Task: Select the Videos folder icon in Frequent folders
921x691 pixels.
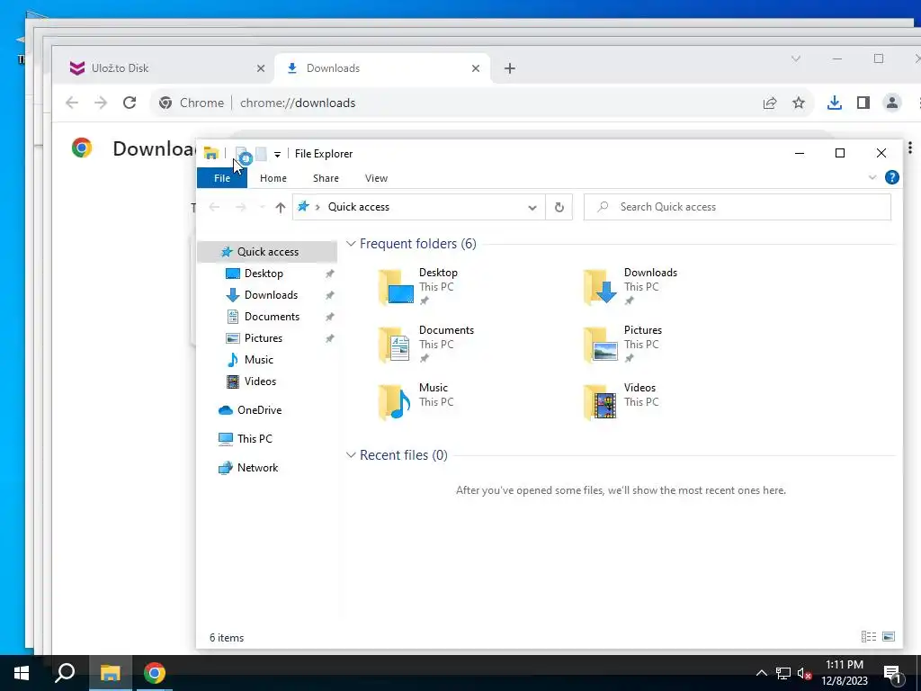Action: pyautogui.click(x=600, y=402)
